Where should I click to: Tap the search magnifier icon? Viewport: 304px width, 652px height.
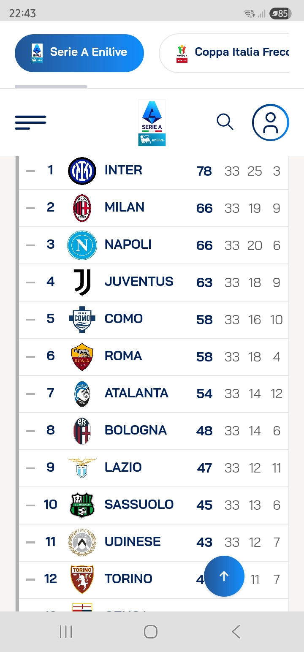pyautogui.click(x=225, y=122)
